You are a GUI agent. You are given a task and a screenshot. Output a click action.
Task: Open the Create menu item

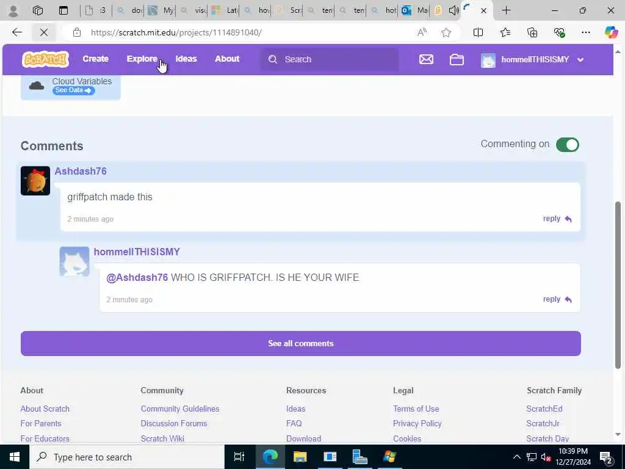pos(95,59)
